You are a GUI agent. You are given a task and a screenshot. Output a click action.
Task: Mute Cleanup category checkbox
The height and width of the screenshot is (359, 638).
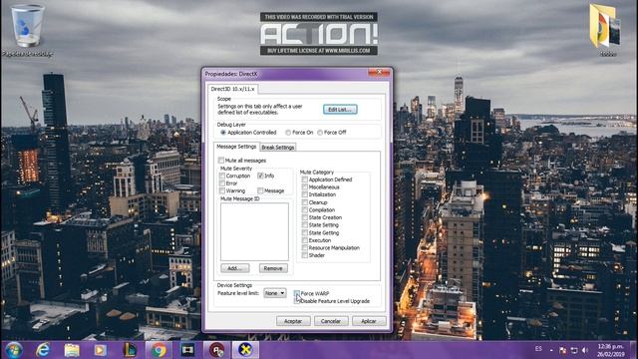pyautogui.click(x=304, y=201)
